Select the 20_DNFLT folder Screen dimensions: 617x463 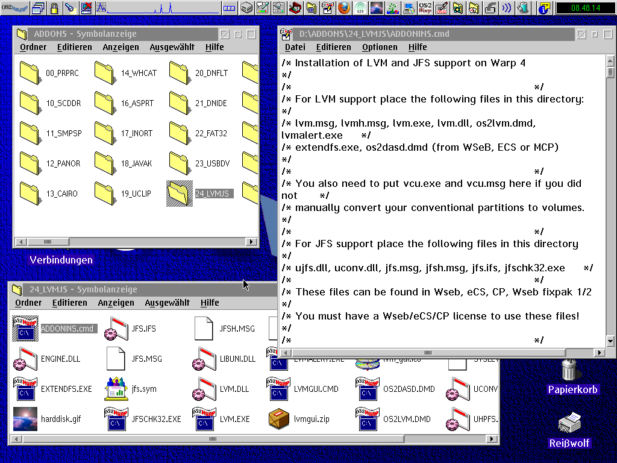pos(180,73)
